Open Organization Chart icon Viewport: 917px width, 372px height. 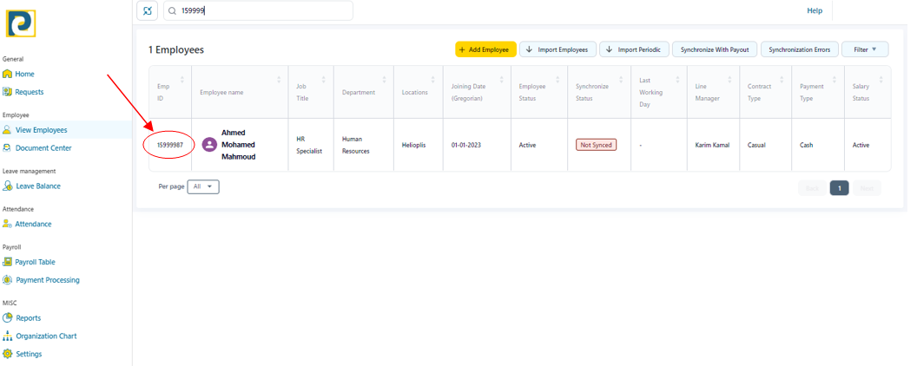(x=8, y=336)
